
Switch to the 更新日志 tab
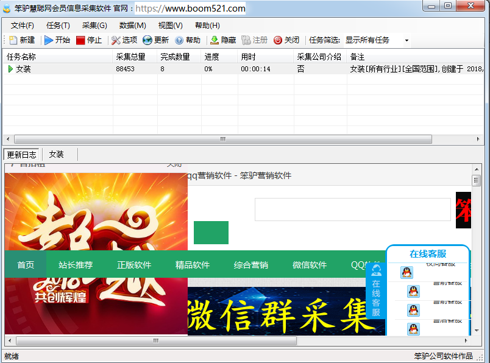tap(21, 155)
